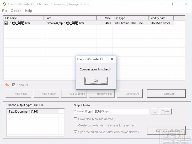Click the Output folder path field

(x=111, y=111)
